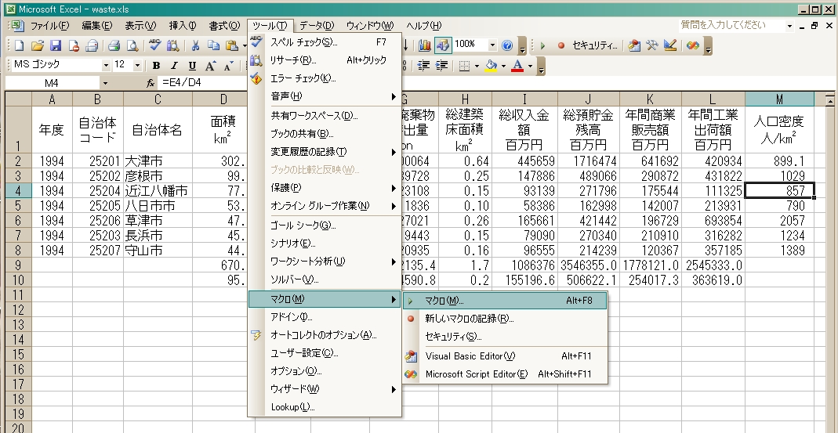Image resolution: width=838 pixels, height=433 pixels.
Task: Toggle Underline formatting
Action: (192, 66)
